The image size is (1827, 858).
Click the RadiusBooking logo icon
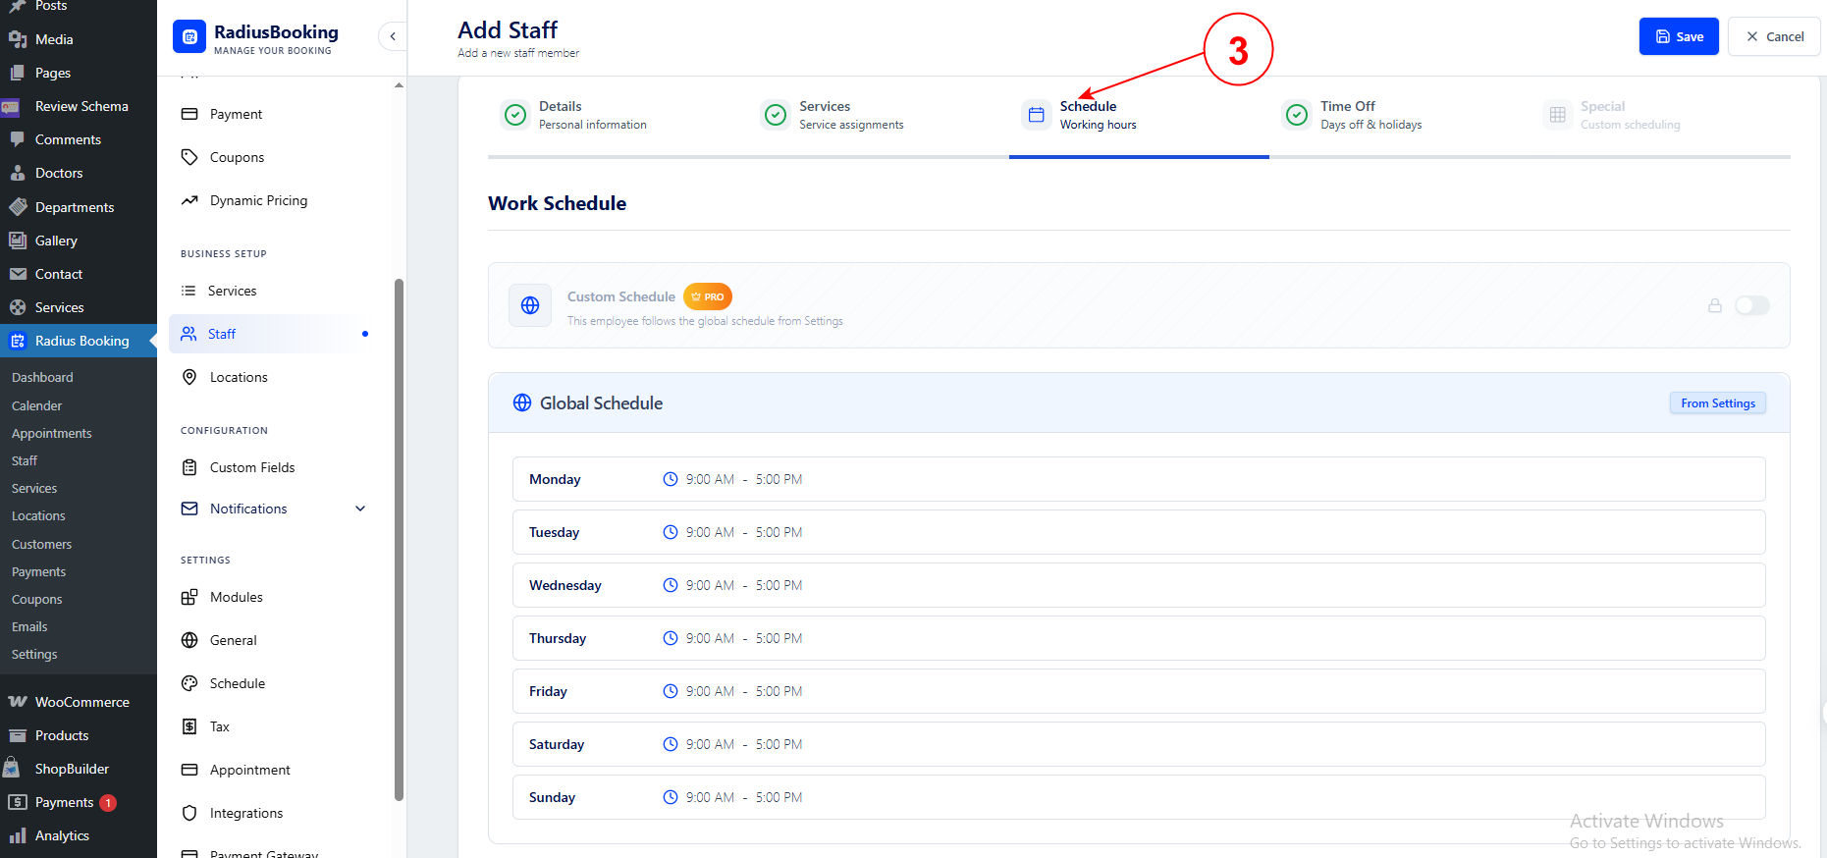(189, 37)
